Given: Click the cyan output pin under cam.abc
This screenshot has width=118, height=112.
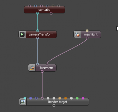Looking at the screenshot, I should click(37, 13).
